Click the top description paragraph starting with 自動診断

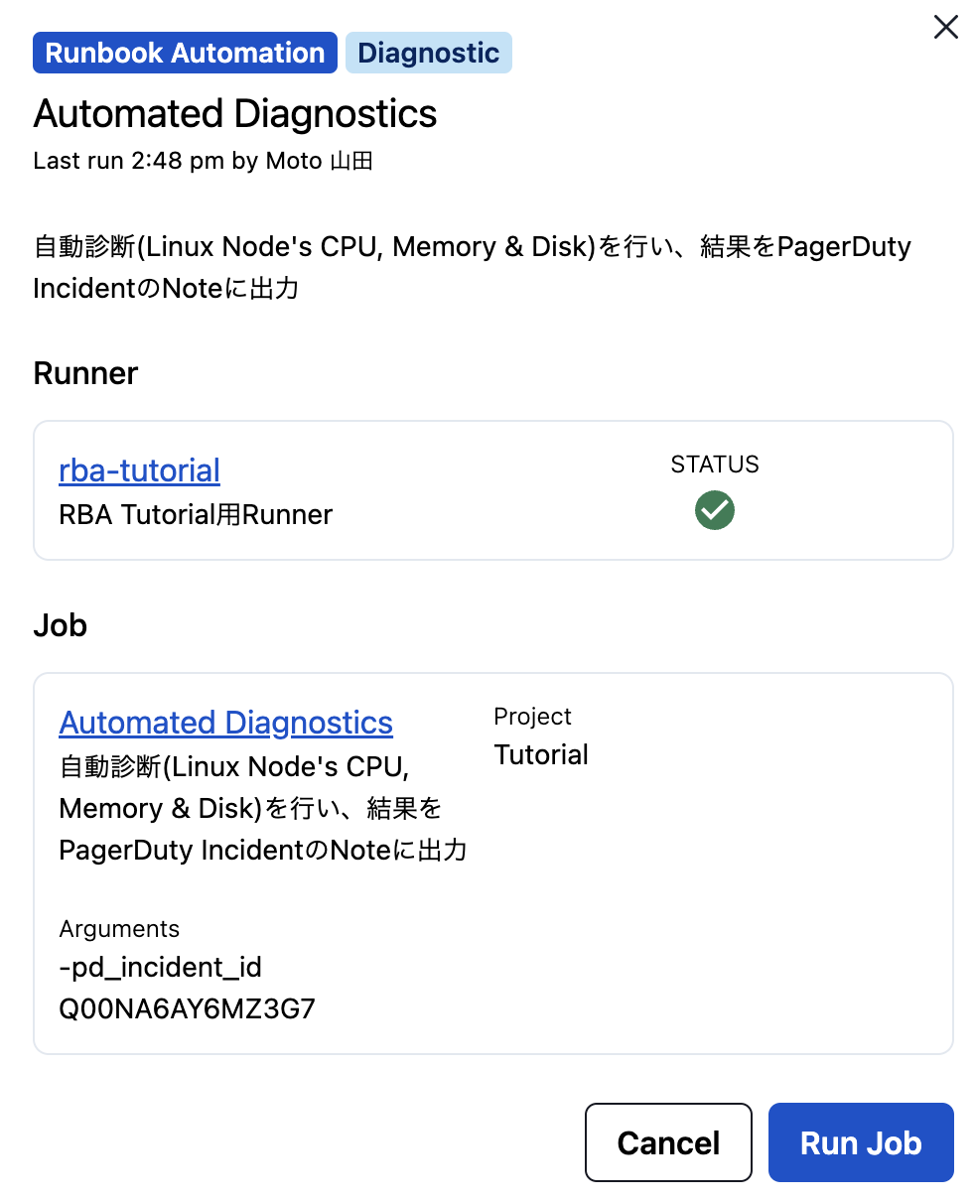[473, 268]
